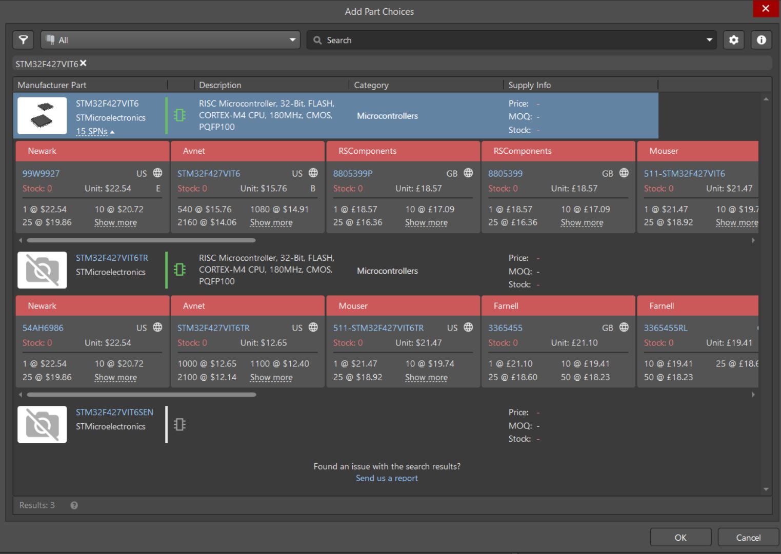This screenshot has width=781, height=554.
Task: Click the STM32F427VIT6 part thumbnail image
Action: pos(42,115)
